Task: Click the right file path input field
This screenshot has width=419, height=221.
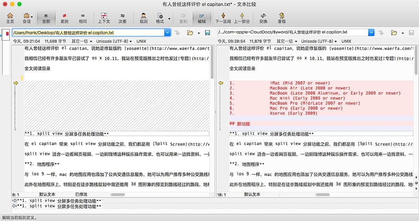Action: [292, 32]
